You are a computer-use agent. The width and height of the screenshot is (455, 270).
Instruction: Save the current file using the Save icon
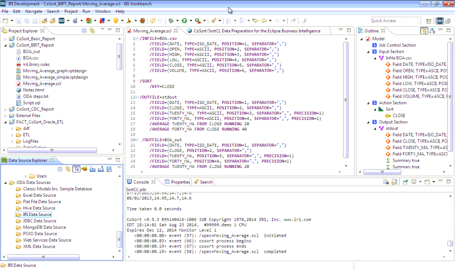(x=19, y=20)
